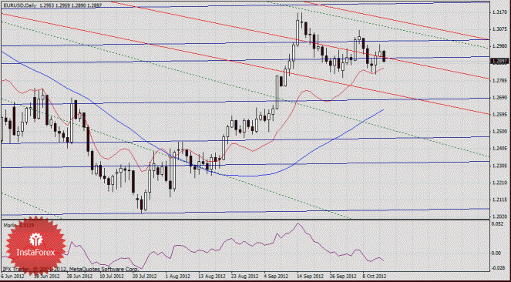Screen dimensions: 511x282
Task: Click the 0.00 indicator scale value
Action: pos(496,253)
